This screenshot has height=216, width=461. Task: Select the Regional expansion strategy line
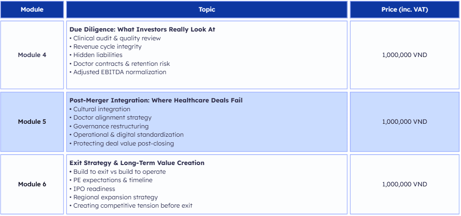click(x=116, y=197)
